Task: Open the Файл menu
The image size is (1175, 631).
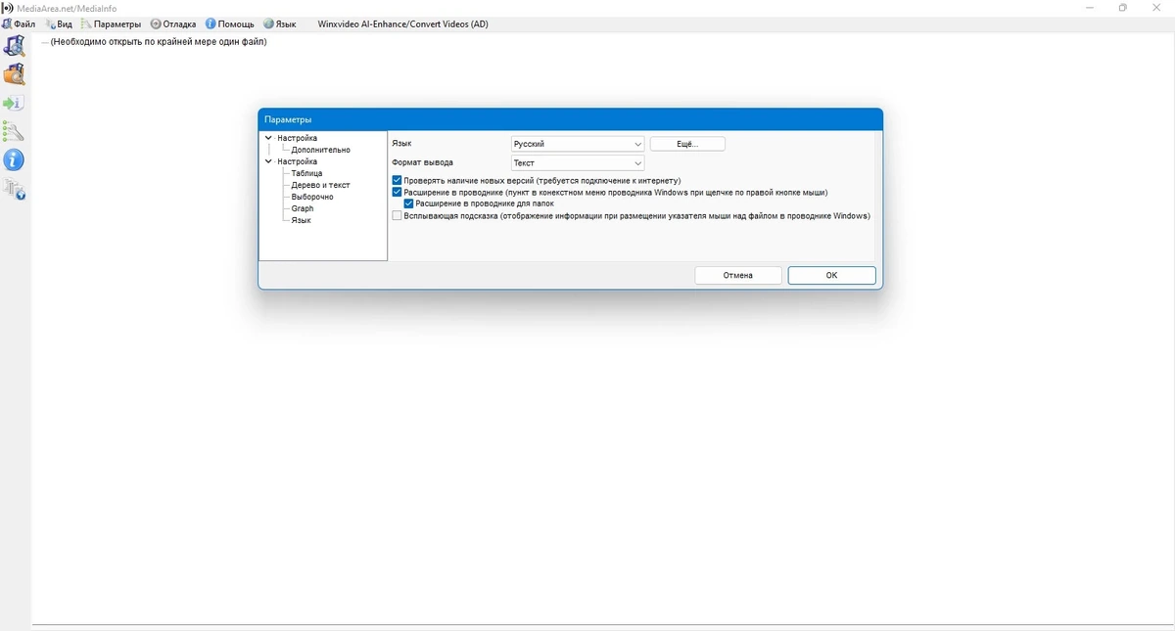Action: pyautogui.click(x=19, y=23)
